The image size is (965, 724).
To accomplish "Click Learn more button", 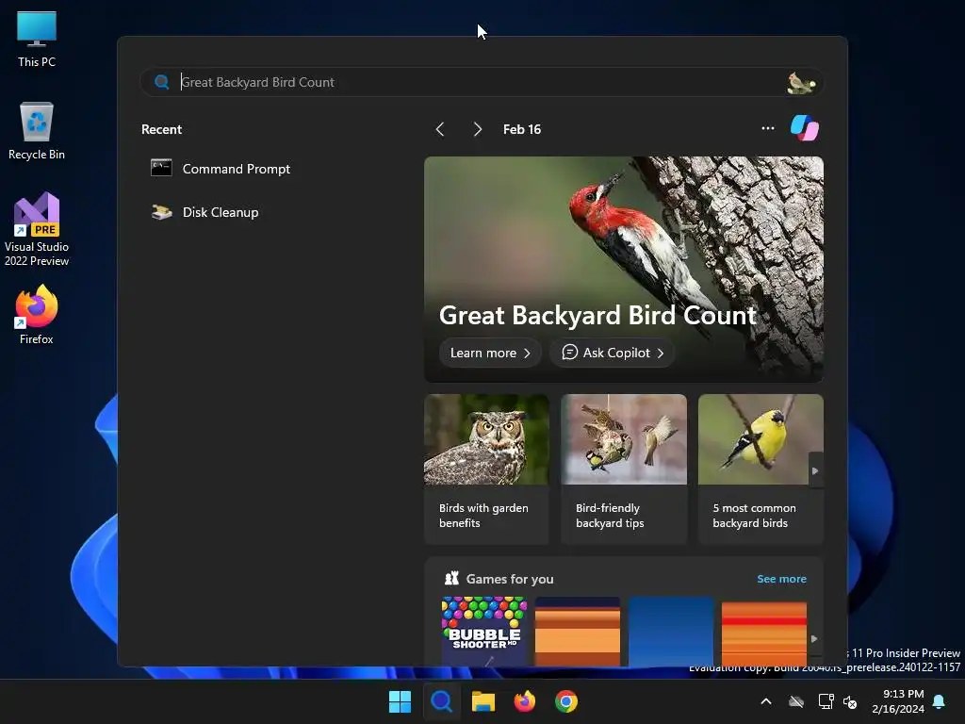I will coord(490,353).
